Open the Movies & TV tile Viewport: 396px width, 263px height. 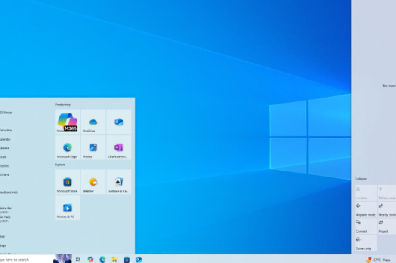coord(68,208)
